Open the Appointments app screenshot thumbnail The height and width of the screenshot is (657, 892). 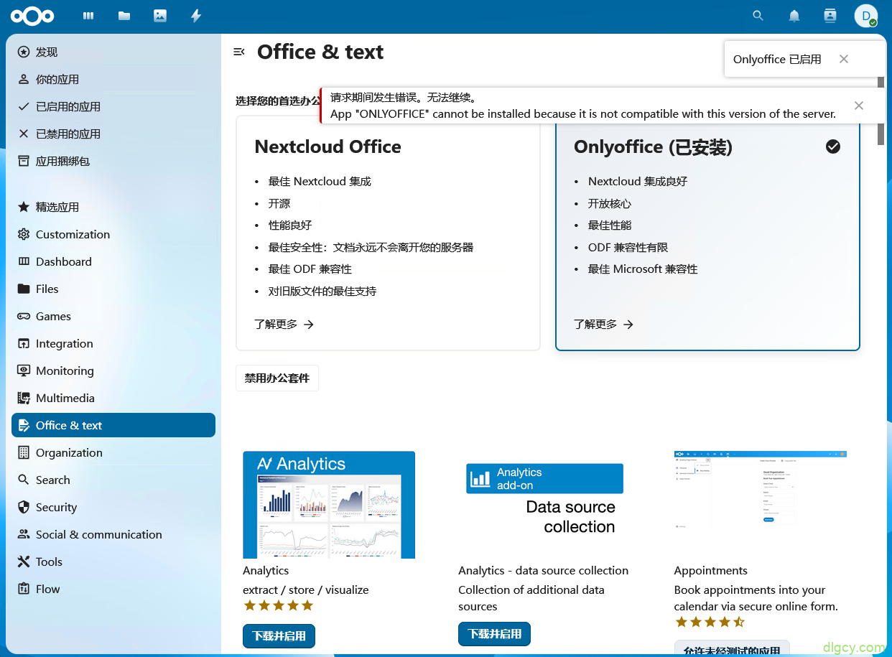pyautogui.click(x=760, y=505)
